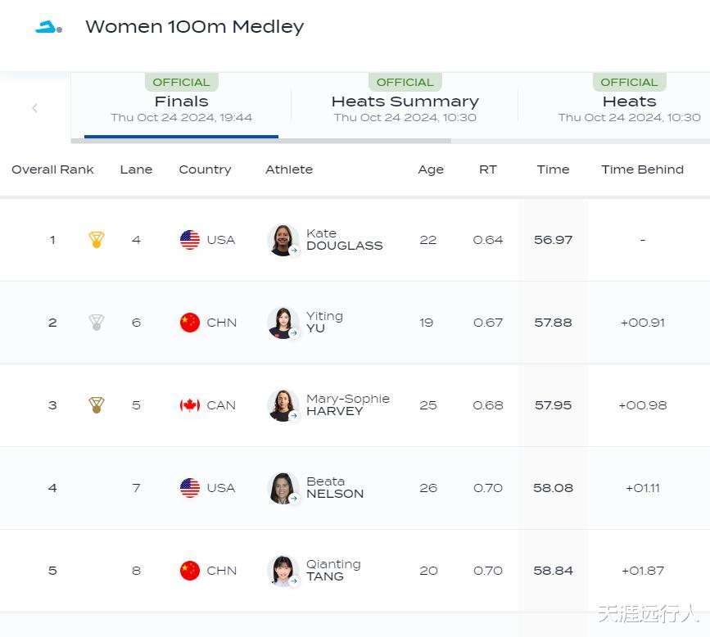Click the China flag in Qianting Tang's row
The image size is (710, 637).
(x=190, y=571)
